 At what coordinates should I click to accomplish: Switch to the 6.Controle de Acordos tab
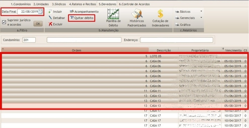[134, 4]
